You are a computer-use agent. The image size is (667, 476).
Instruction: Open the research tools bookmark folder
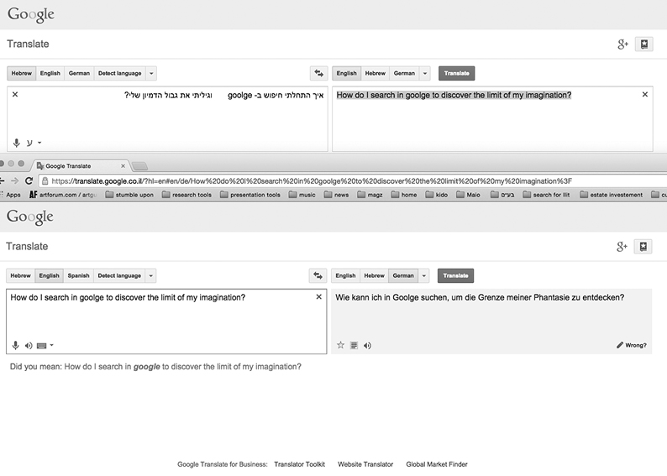186,195
